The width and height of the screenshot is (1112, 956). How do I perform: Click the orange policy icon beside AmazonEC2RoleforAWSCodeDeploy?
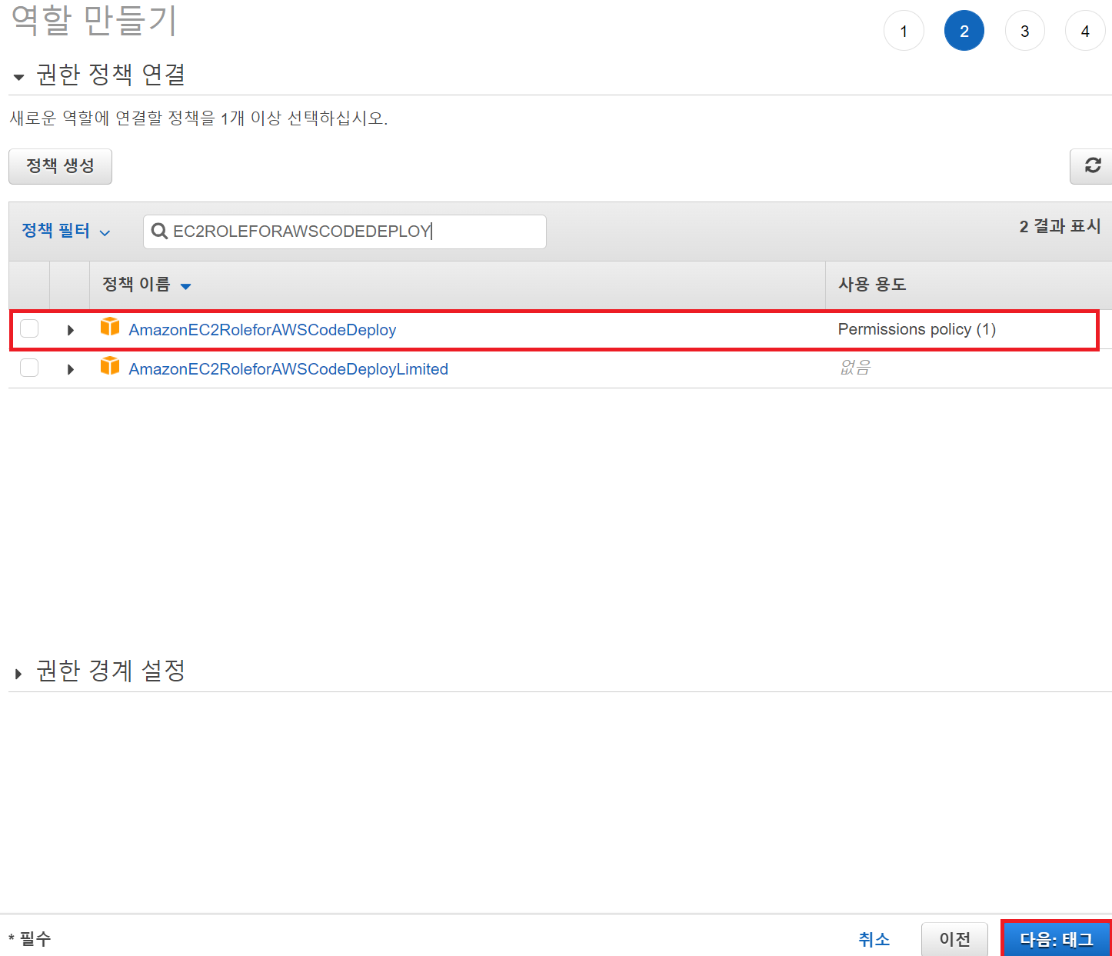pos(110,327)
